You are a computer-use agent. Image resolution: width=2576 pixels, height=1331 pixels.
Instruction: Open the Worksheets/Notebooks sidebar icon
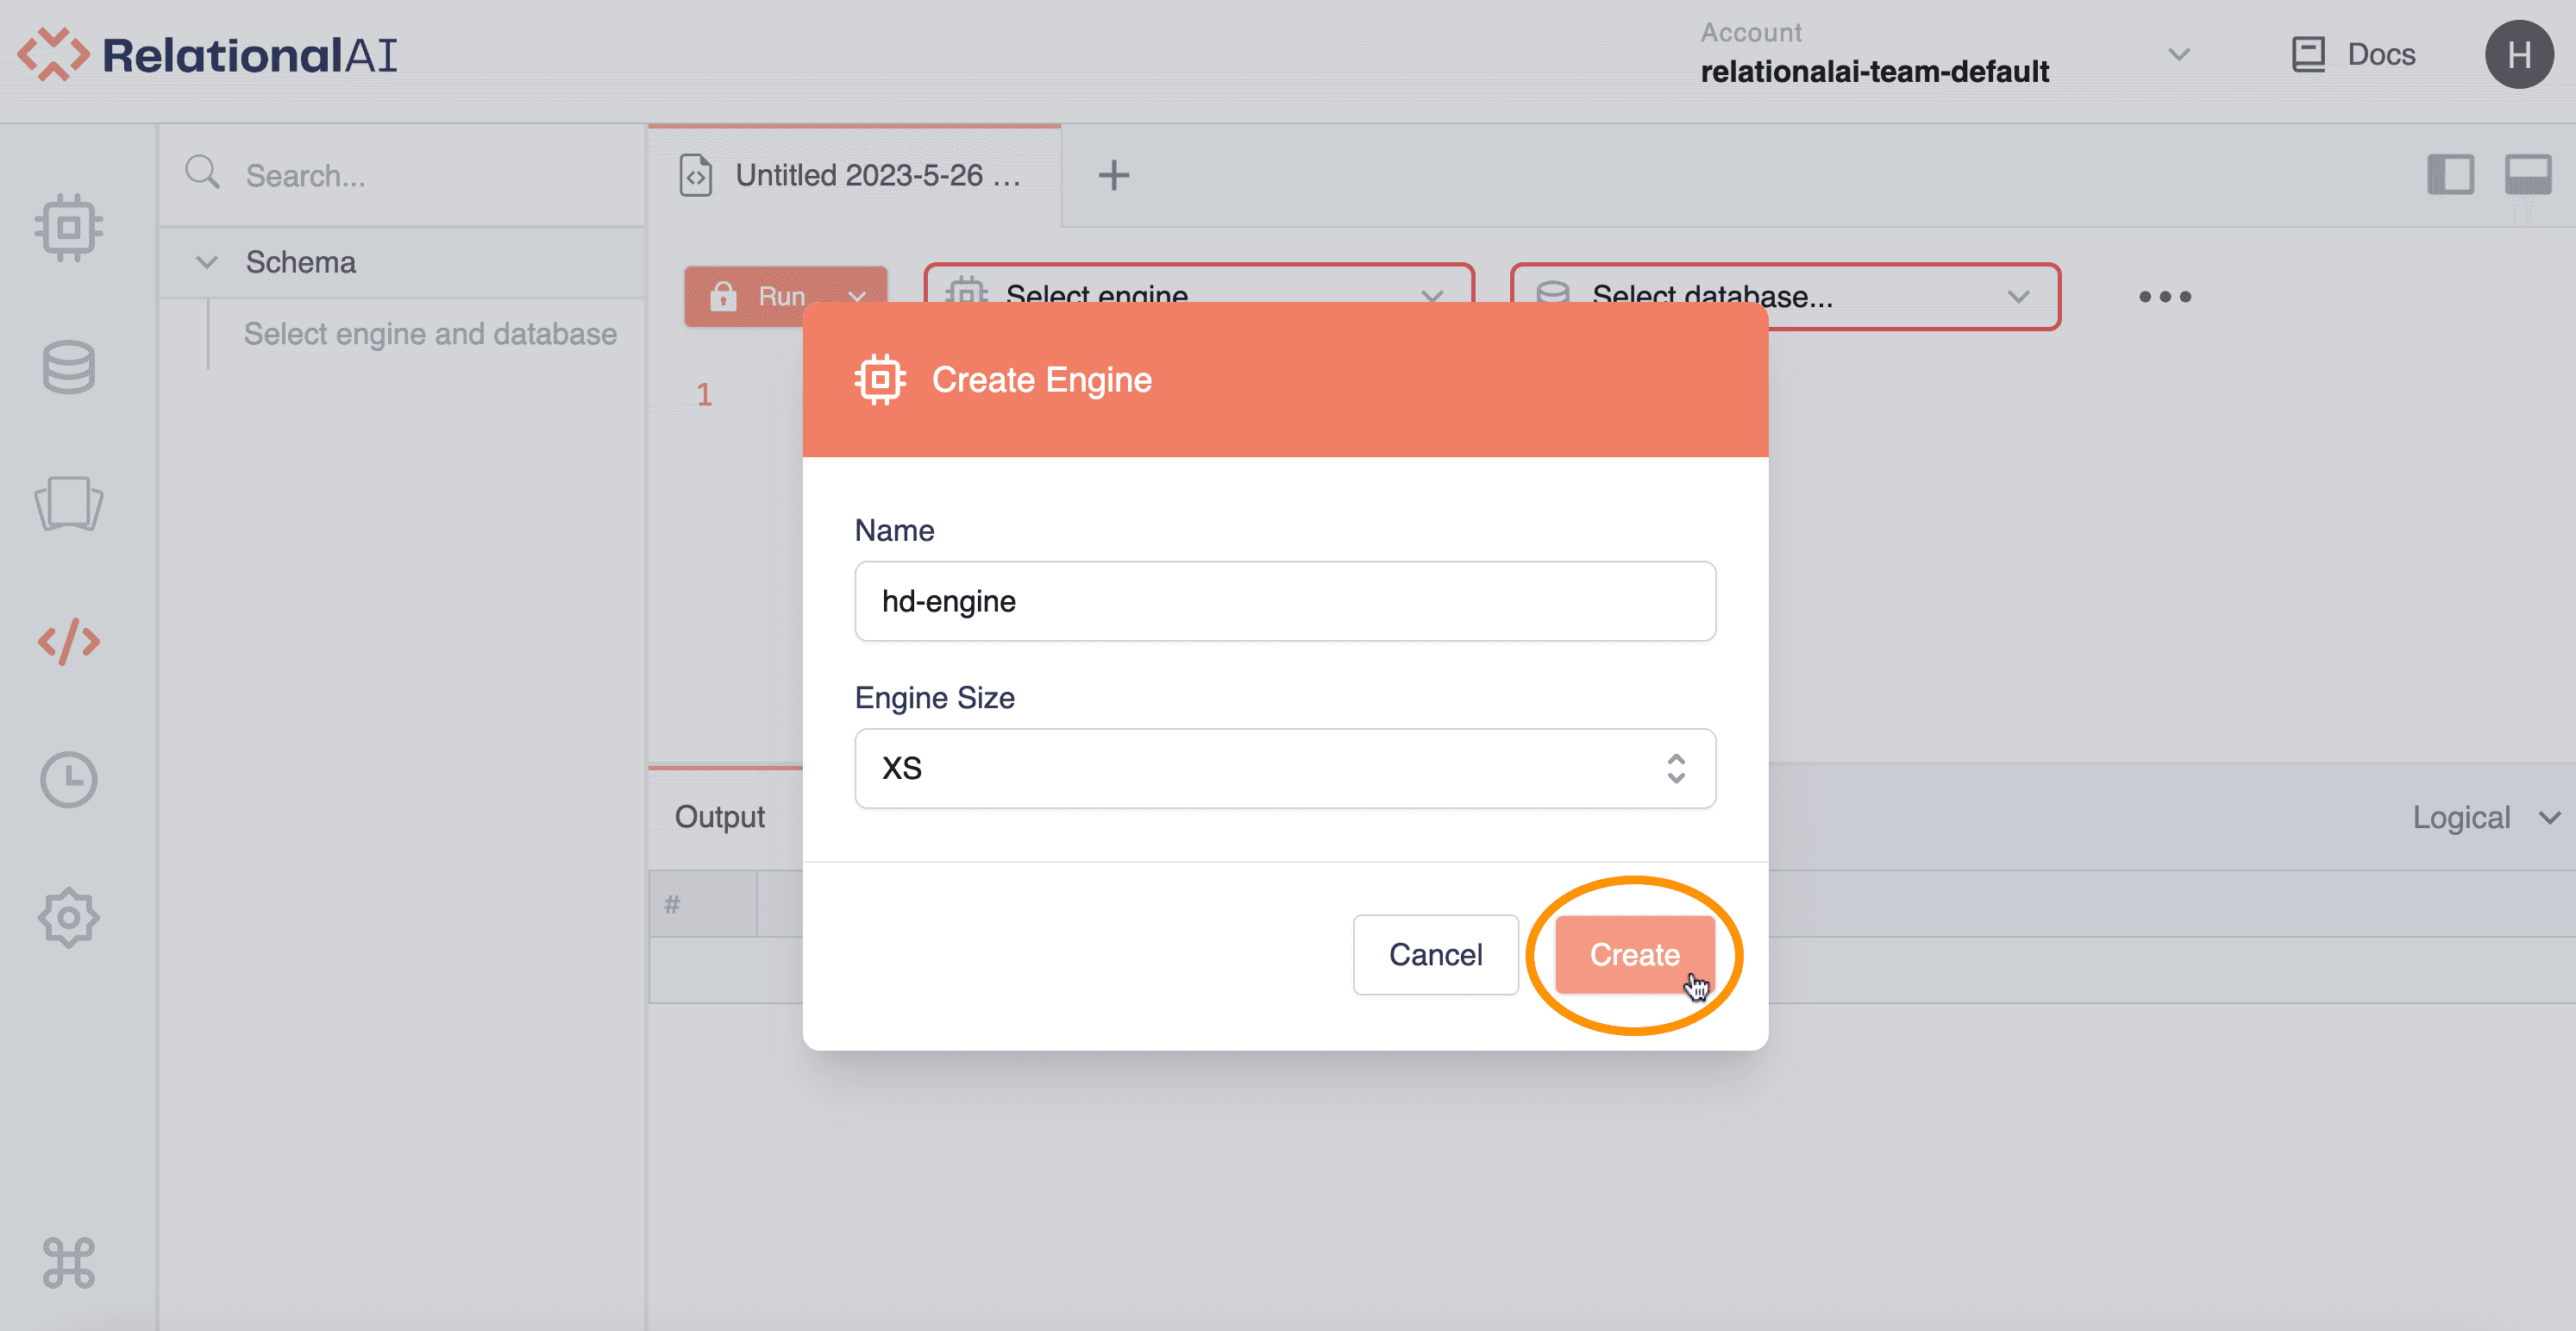coord(68,503)
